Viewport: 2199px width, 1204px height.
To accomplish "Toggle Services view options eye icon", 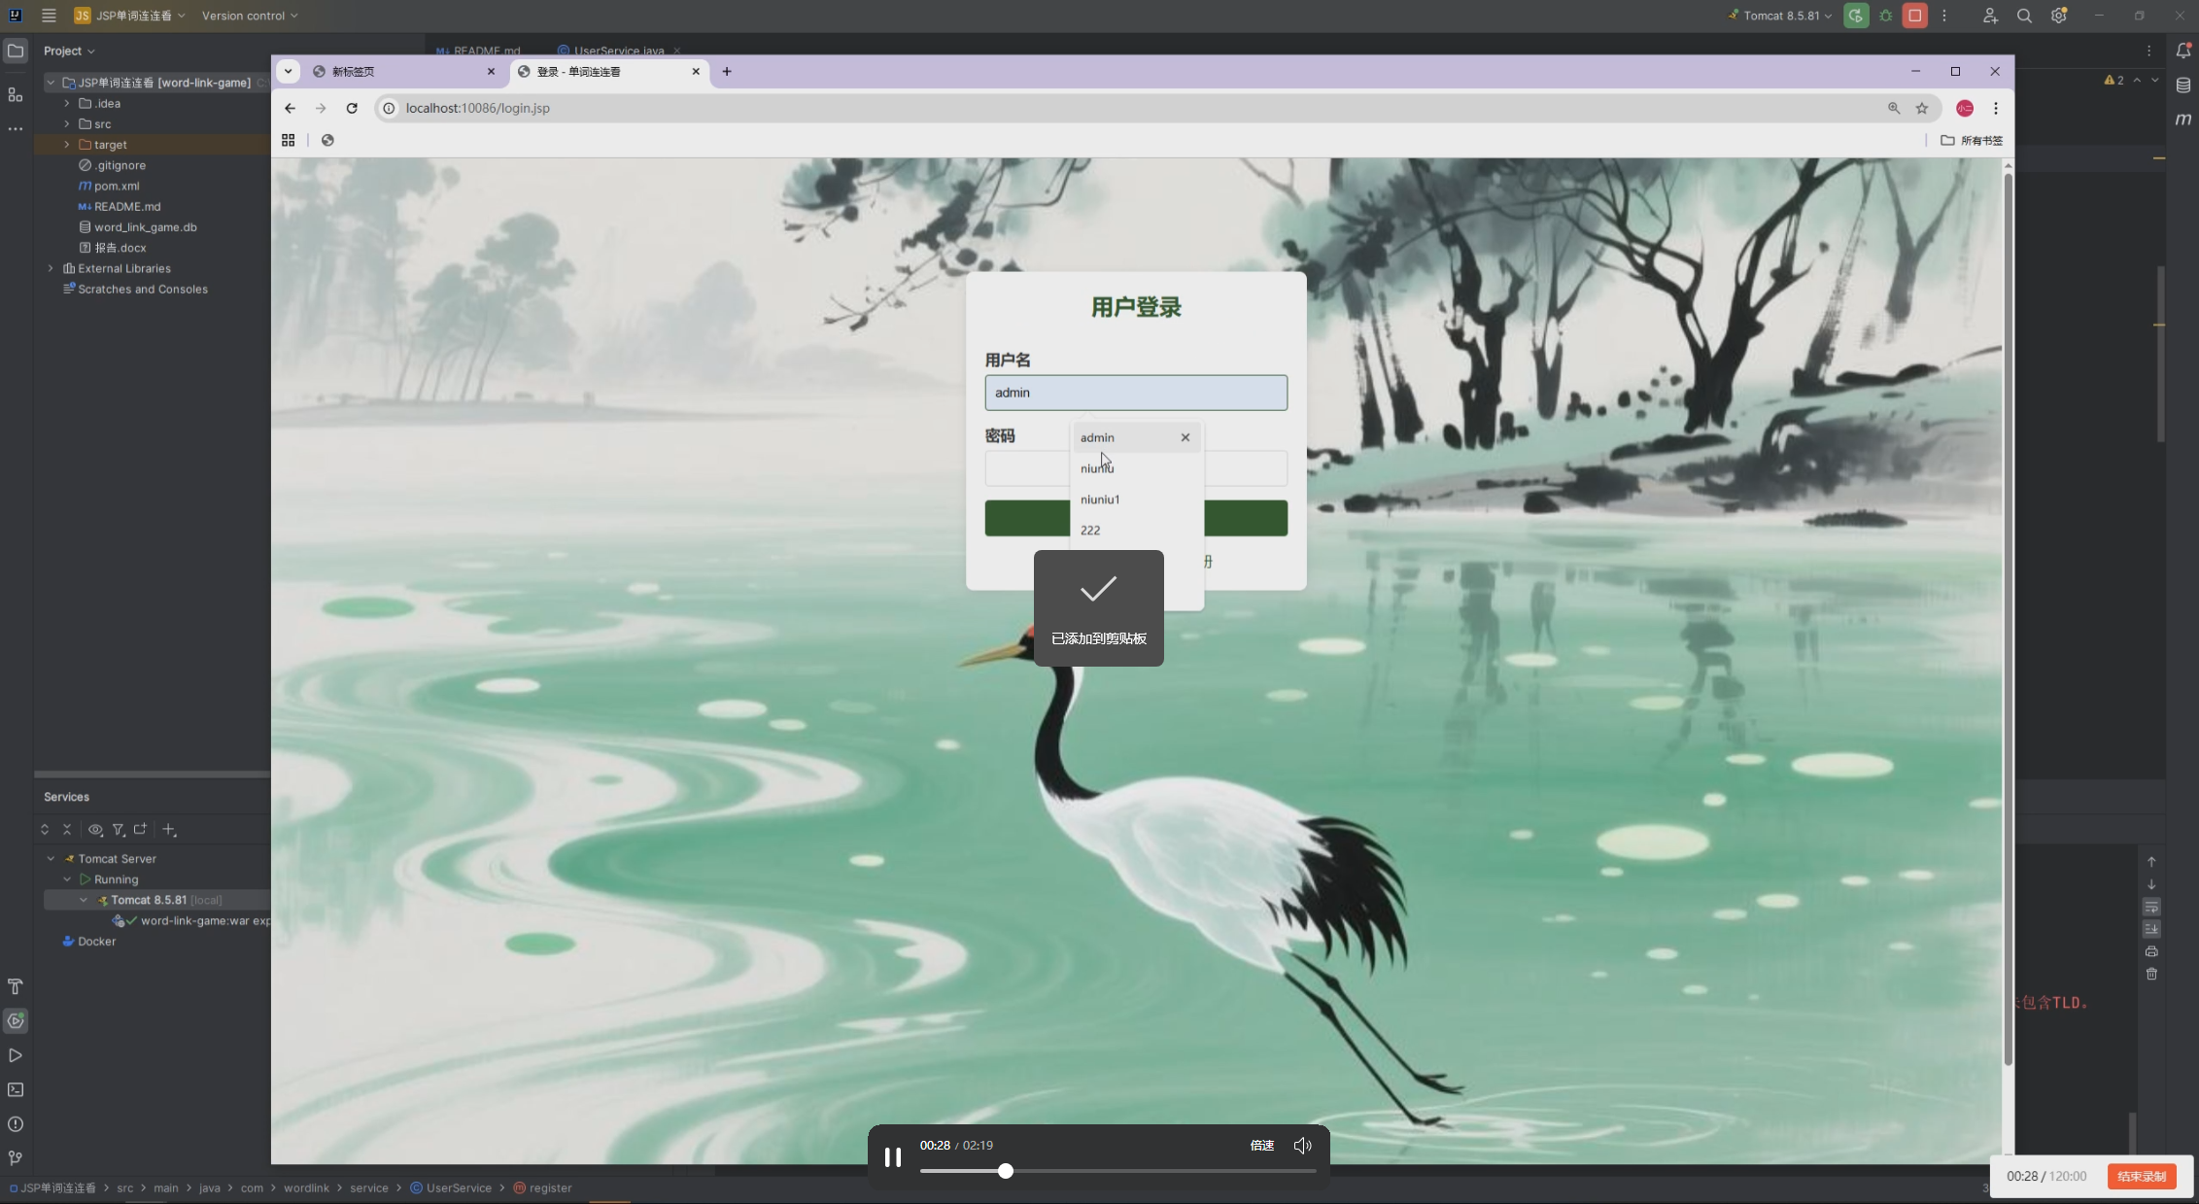I will (x=95, y=830).
